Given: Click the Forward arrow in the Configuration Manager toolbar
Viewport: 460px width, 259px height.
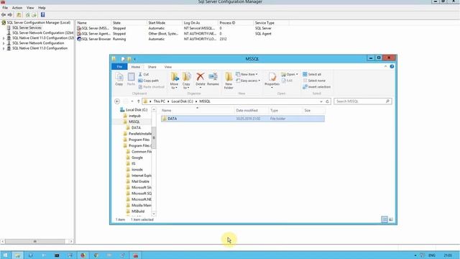Looking at the screenshot, I should (10, 14).
